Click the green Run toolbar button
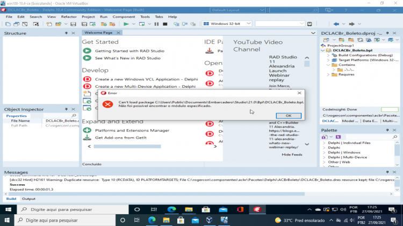This screenshot has width=403, height=226. [126, 24]
